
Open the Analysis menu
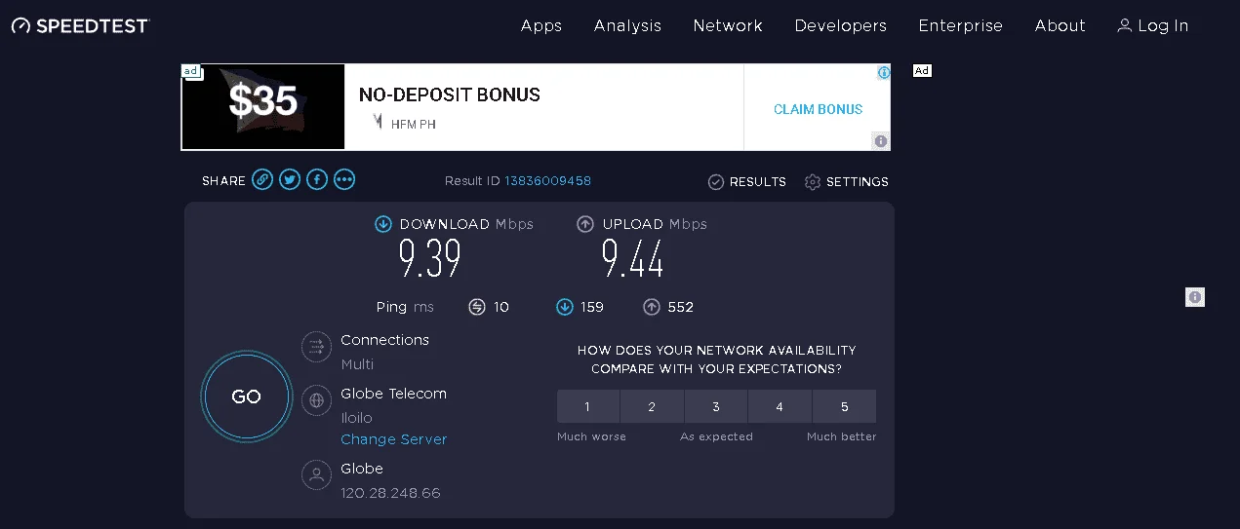pyautogui.click(x=627, y=26)
